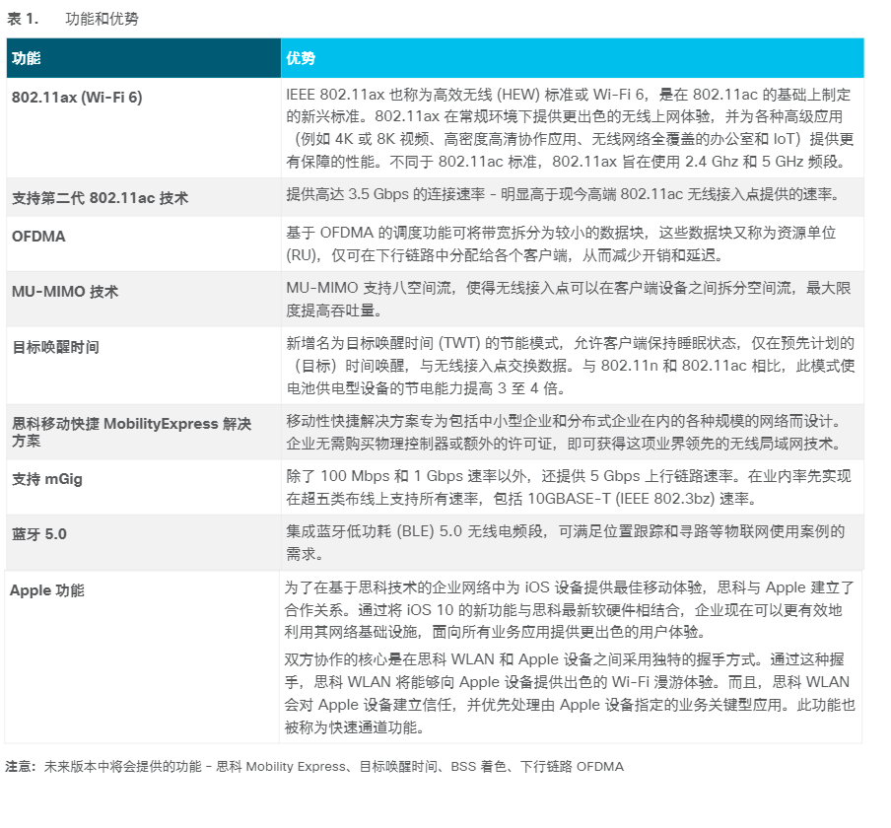The width and height of the screenshot is (891, 828).
Task: Click the eight spatial streams MU-MIMO description
Action: [x=570, y=299]
